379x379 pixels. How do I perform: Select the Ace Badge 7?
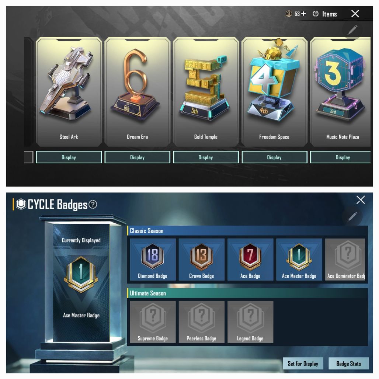tap(250, 259)
